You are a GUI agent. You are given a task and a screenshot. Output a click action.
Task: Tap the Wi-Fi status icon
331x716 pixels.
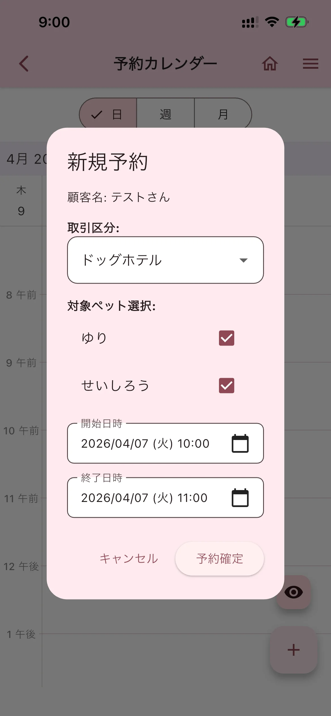(272, 22)
